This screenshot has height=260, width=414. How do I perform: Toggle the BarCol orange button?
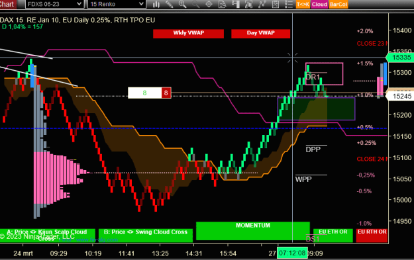tap(338, 4)
